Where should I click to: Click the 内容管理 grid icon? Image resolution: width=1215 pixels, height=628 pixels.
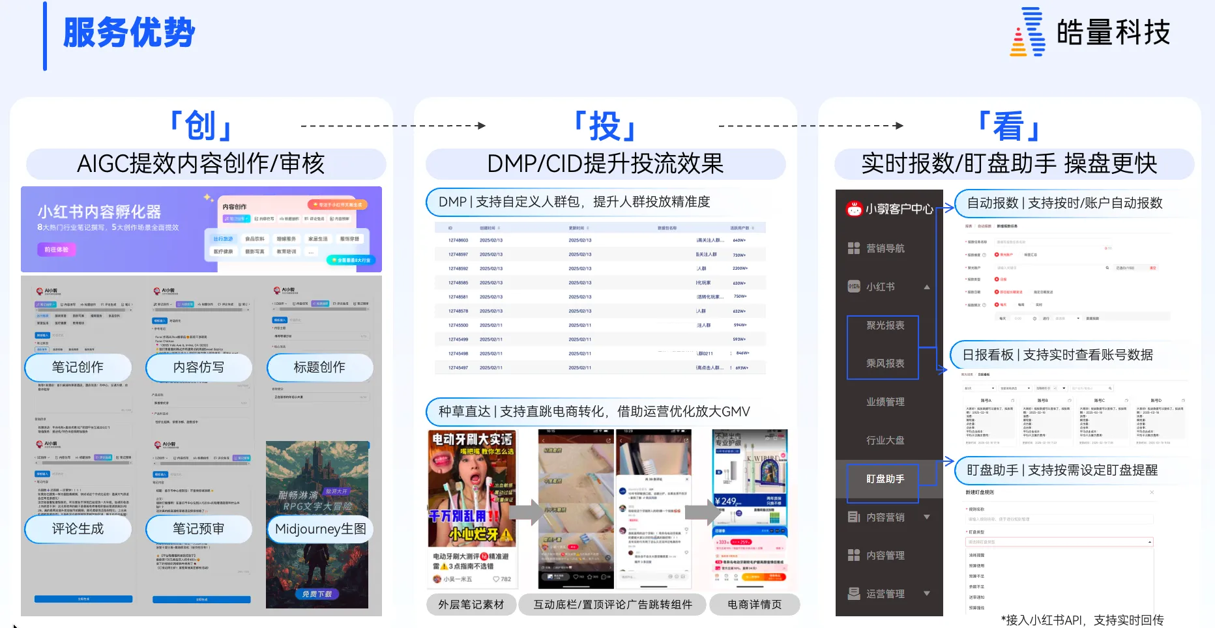click(x=854, y=555)
